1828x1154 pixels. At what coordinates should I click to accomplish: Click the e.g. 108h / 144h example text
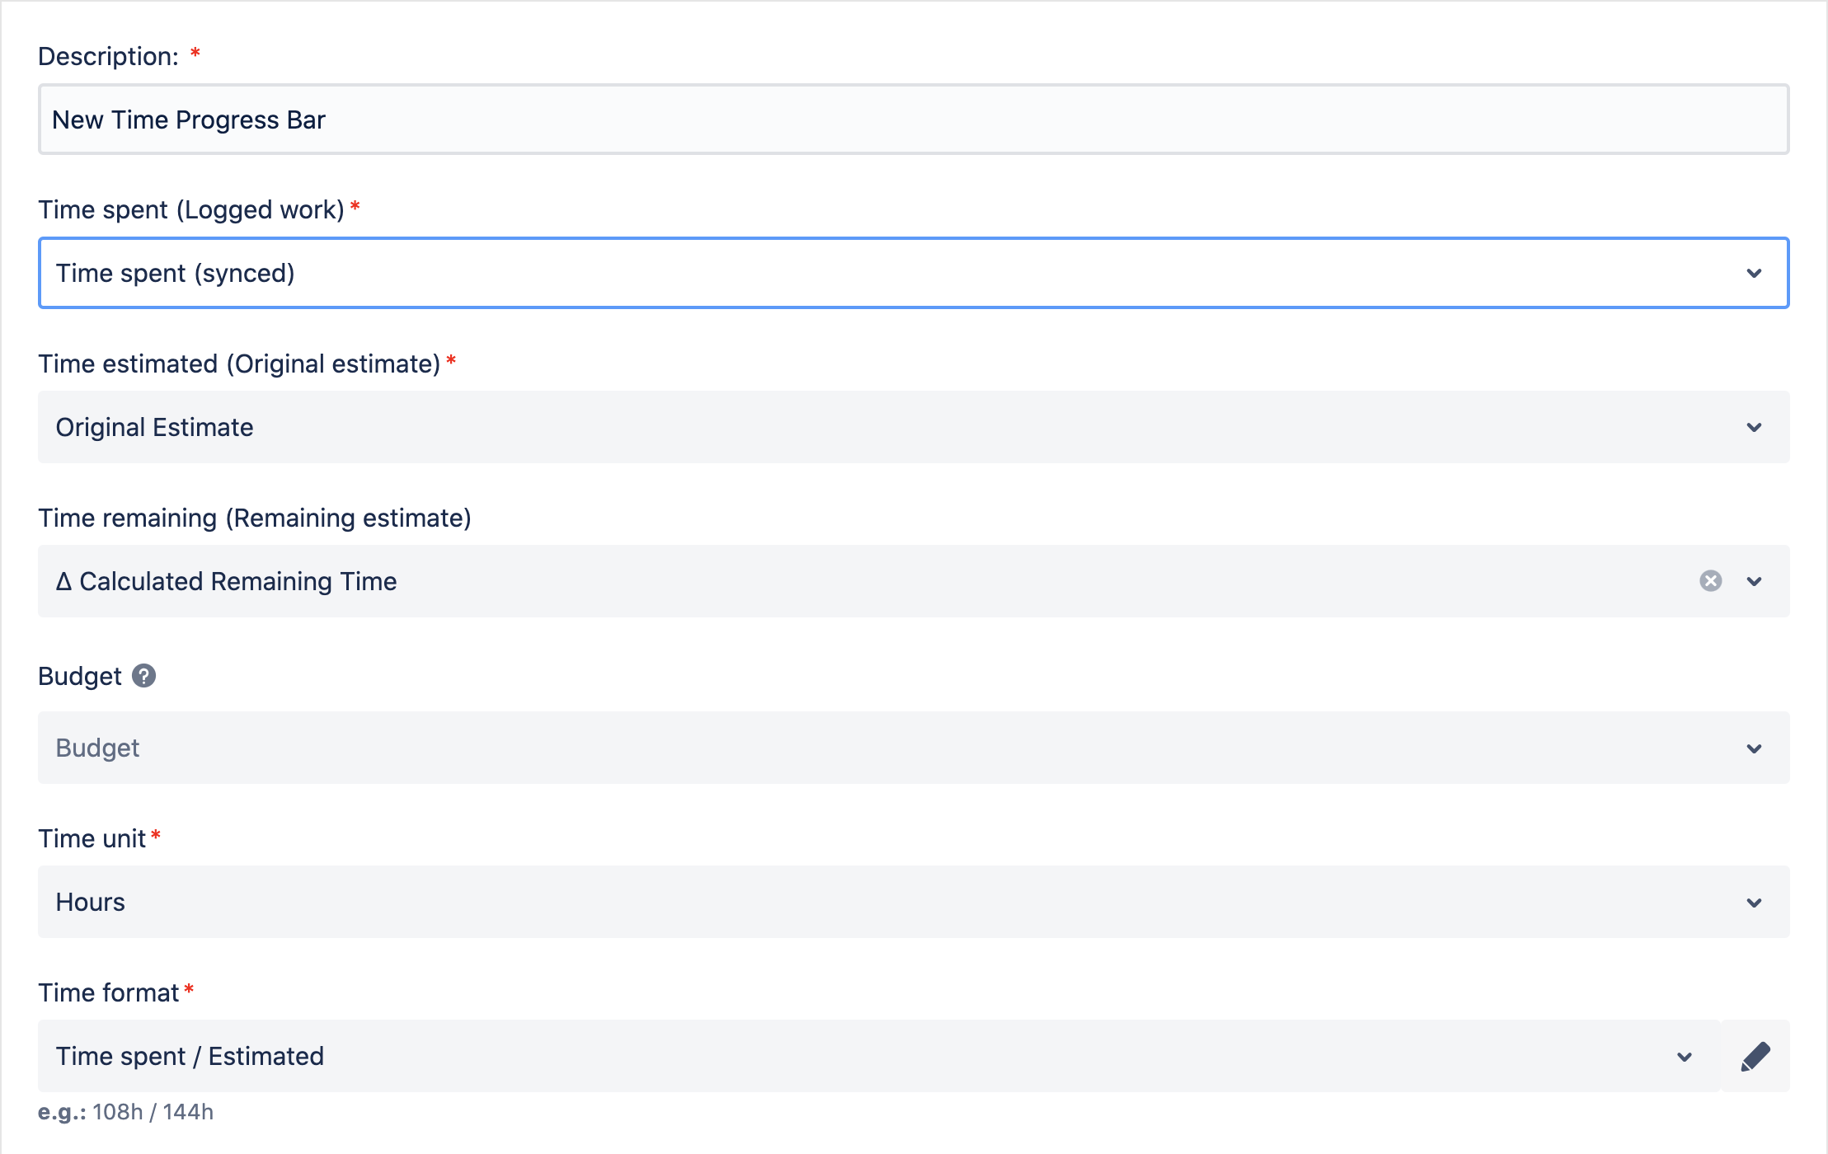126,1112
